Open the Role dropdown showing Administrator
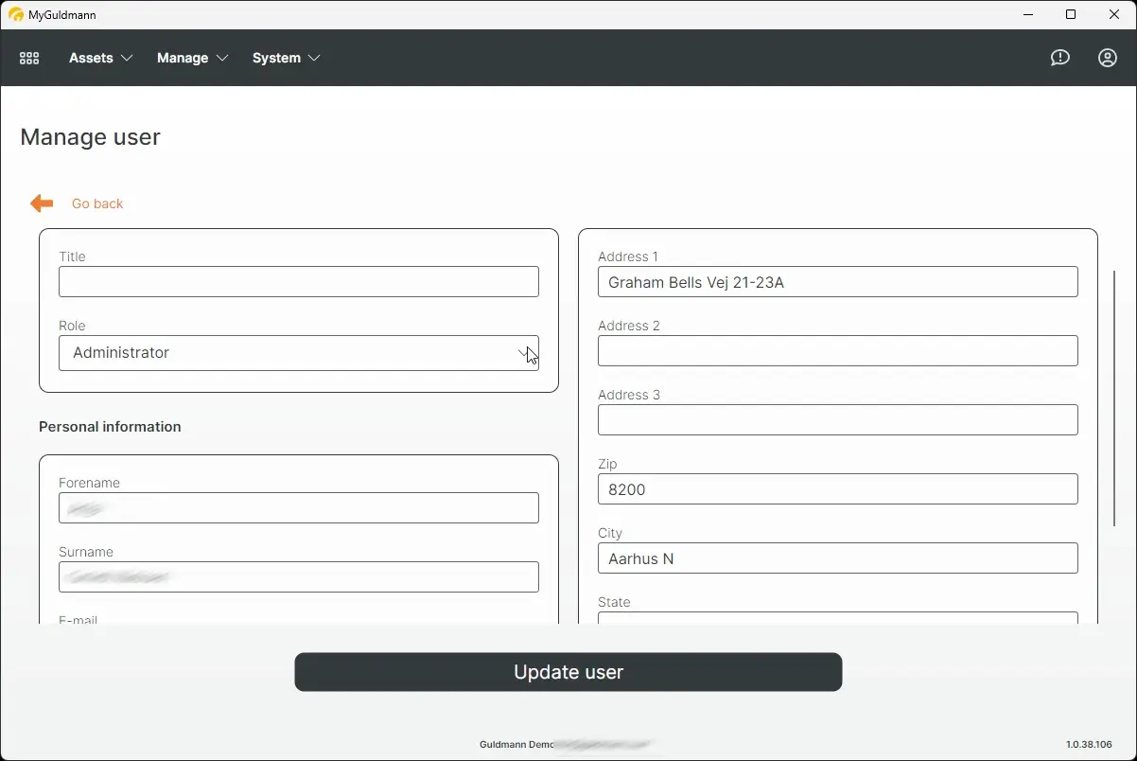Image resolution: width=1137 pixels, height=761 pixels. (299, 353)
